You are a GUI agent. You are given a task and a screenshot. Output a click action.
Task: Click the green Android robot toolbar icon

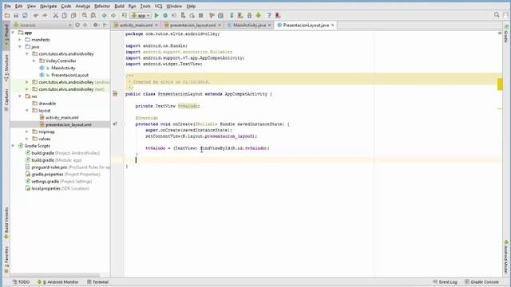(259, 15)
